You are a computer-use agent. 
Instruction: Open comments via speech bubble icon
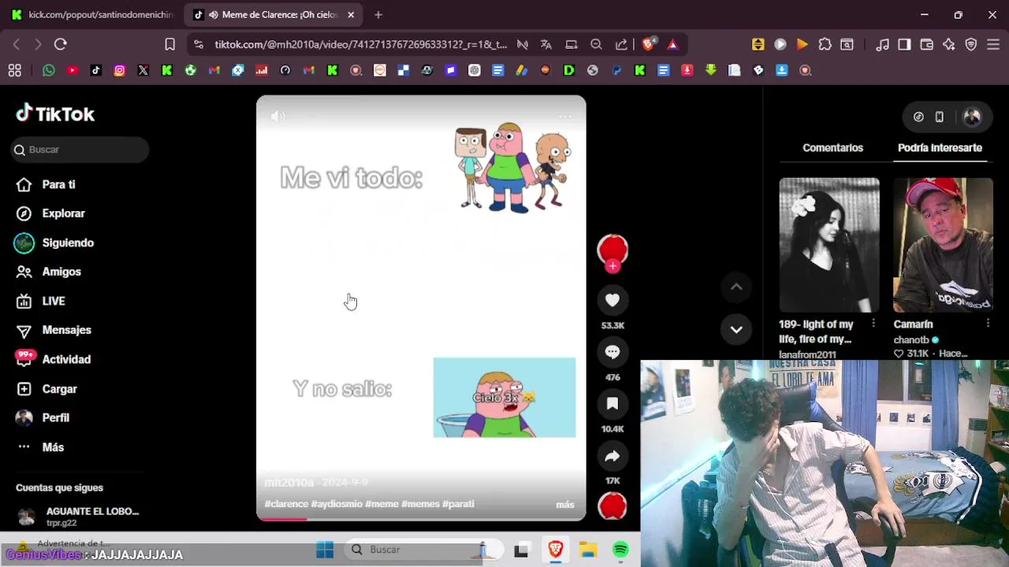pyautogui.click(x=612, y=352)
